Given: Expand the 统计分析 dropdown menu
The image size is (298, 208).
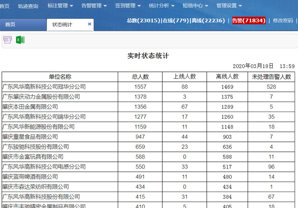Looking at the screenshot, I should (162, 6).
